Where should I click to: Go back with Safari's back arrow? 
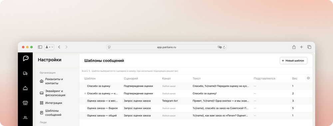(59, 47)
